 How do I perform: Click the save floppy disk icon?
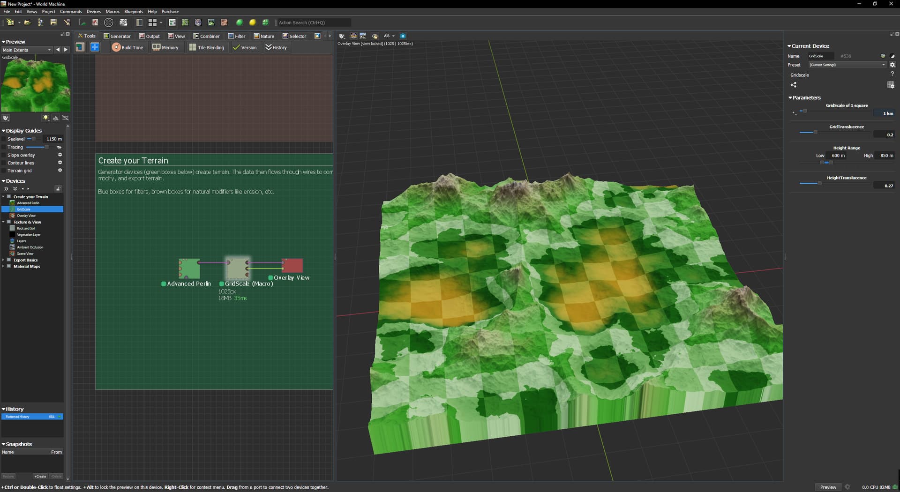(53, 22)
